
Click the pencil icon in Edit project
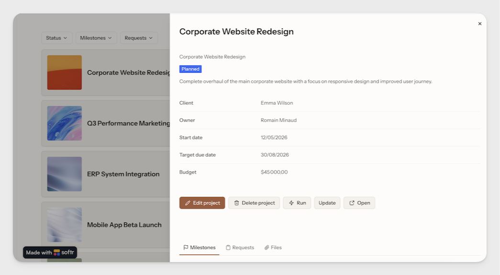[x=188, y=203]
